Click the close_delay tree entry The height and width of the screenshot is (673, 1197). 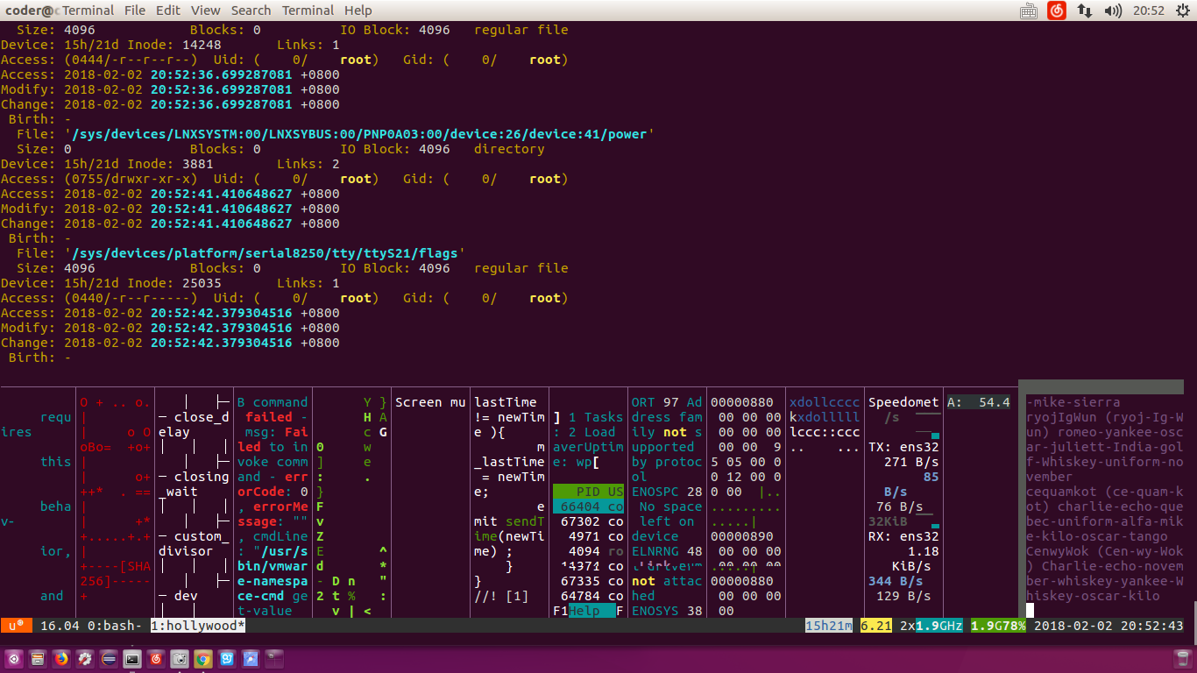[x=194, y=424]
